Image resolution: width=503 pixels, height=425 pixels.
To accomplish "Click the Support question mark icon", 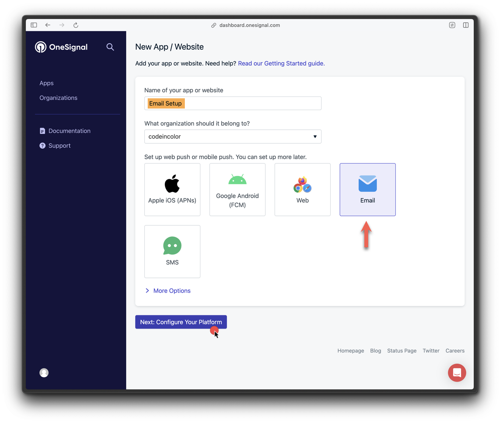I will point(42,146).
